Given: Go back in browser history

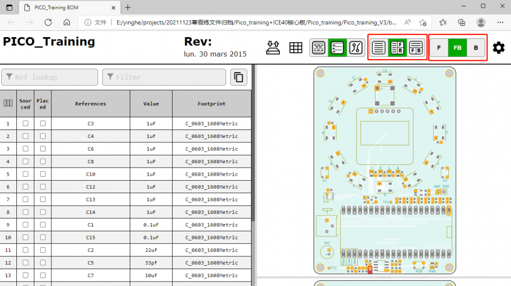Looking at the screenshot, I should [x=11, y=23].
